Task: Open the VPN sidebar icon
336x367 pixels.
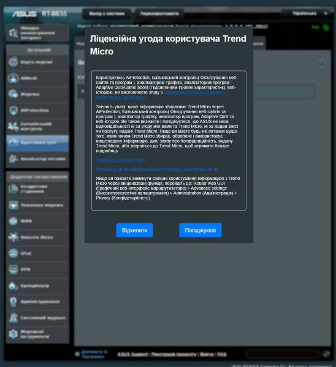Action: point(13,269)
